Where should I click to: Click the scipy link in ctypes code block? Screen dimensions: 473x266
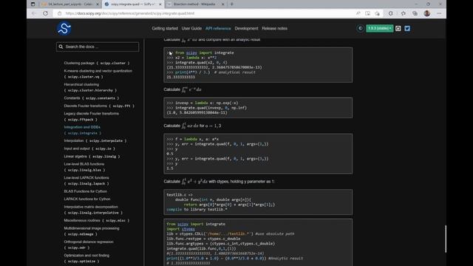183,224
